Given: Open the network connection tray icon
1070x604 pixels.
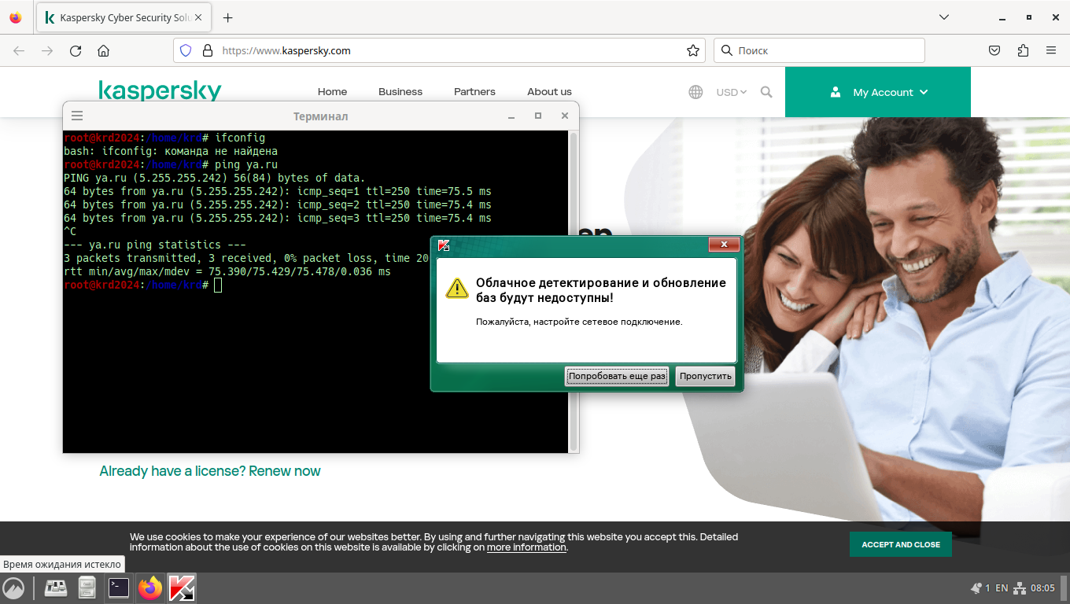Looking at the screenshot, I should click(x=1020, y=587).
